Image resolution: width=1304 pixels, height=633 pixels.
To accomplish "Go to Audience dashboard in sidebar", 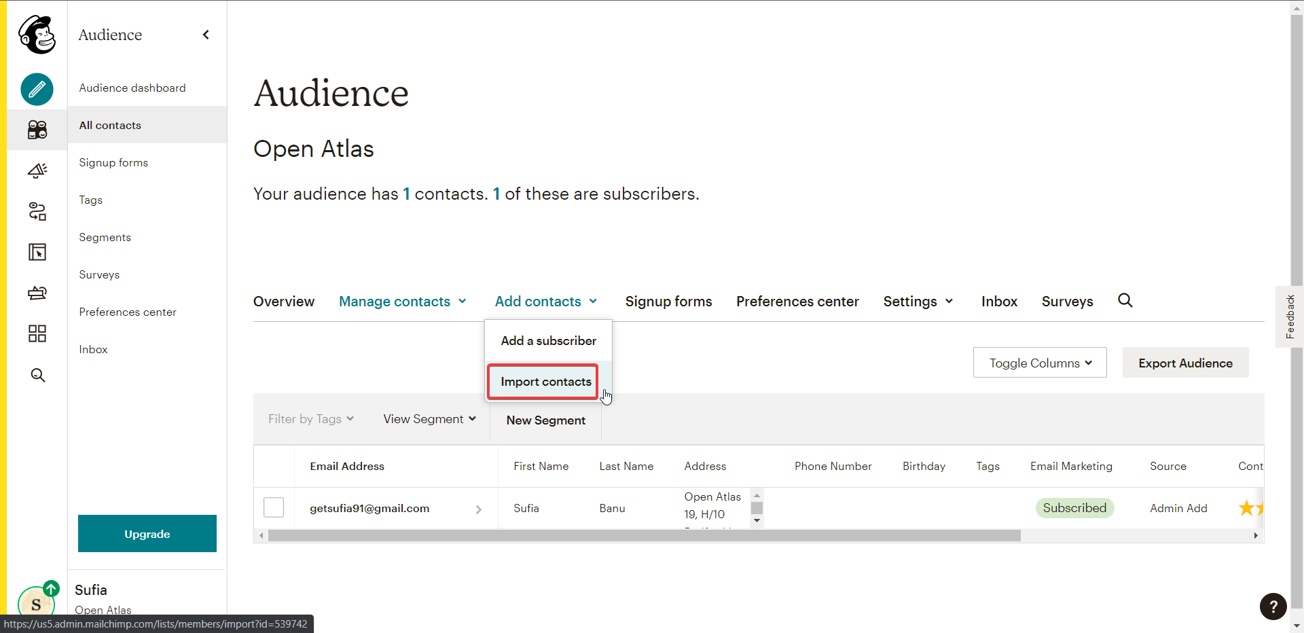I will 132,88.
